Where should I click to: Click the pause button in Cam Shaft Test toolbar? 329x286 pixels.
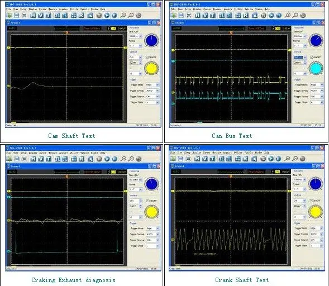(114, 15)
